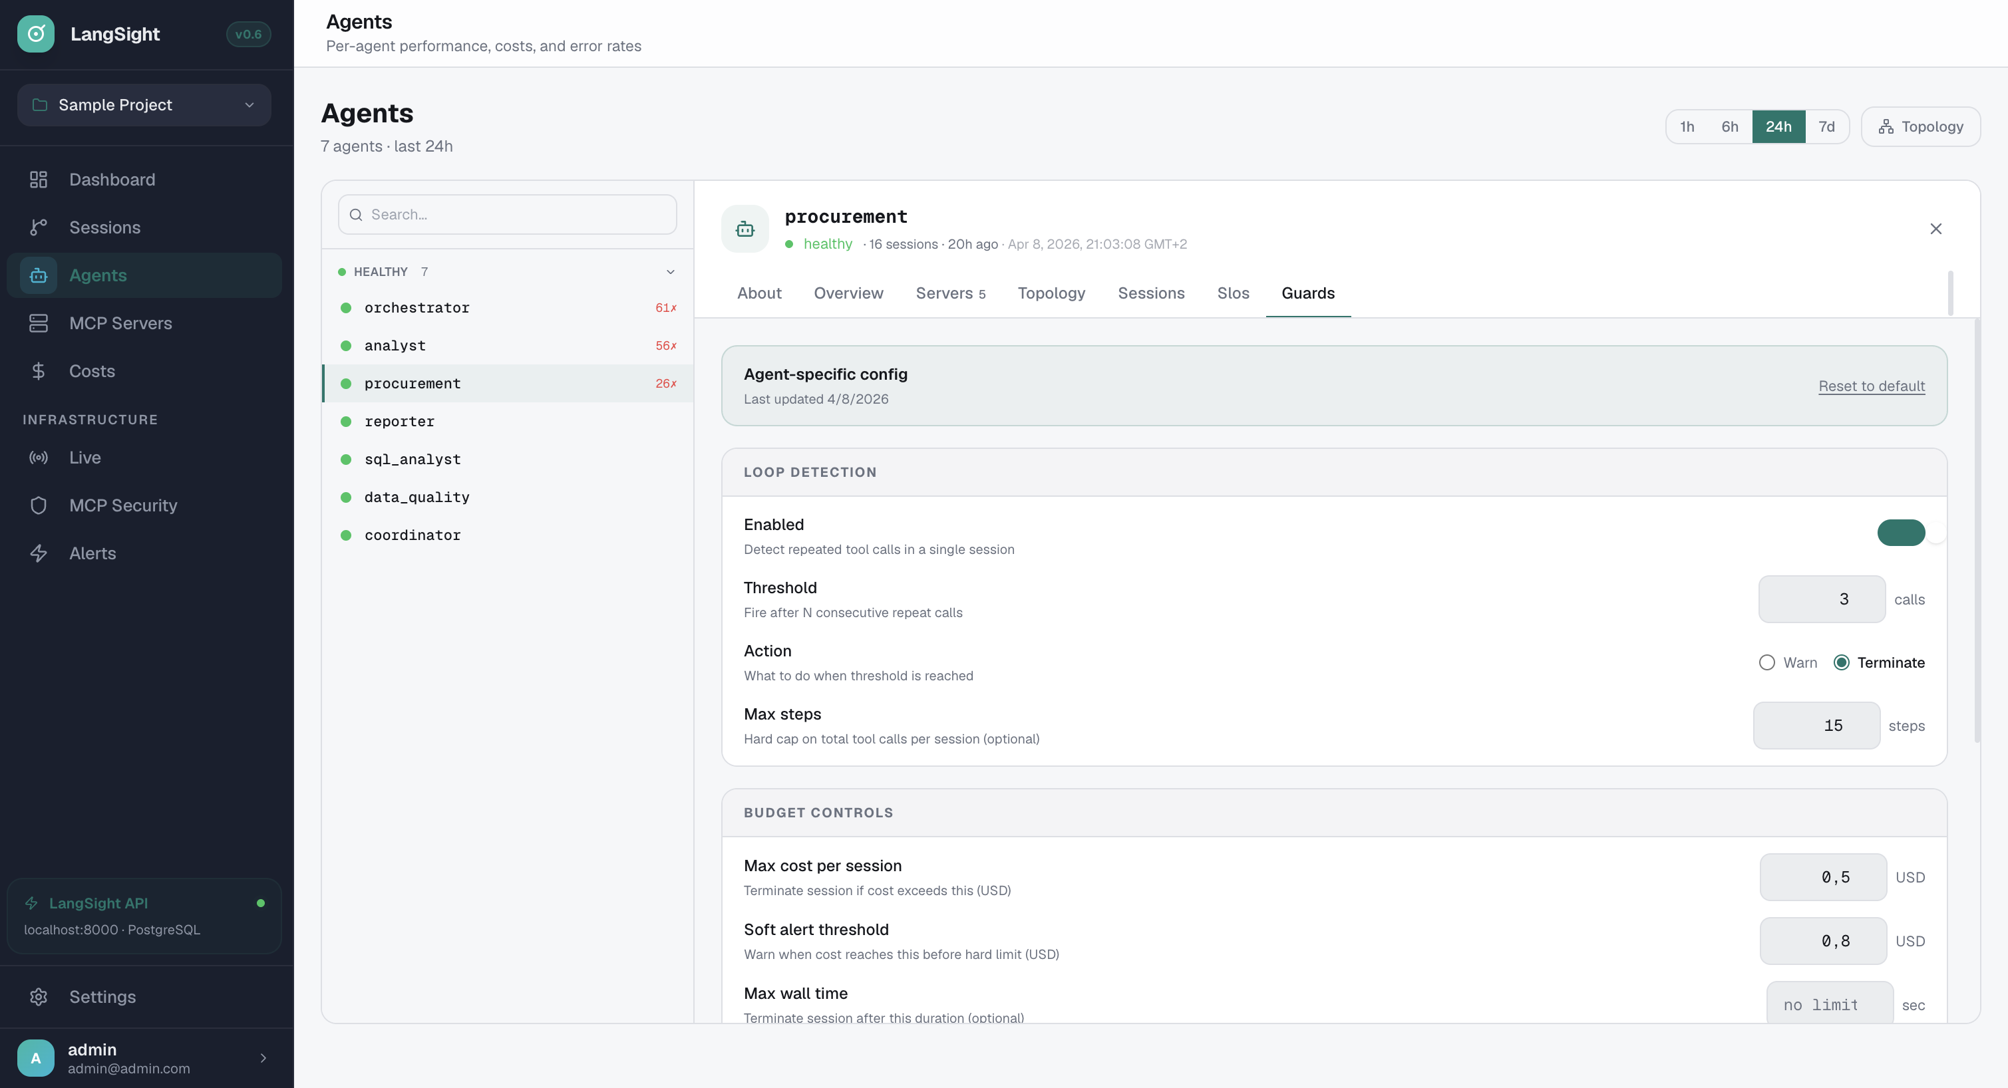Set time range to 24h
2008x1088 pixels.
(x=1778, y=126)
